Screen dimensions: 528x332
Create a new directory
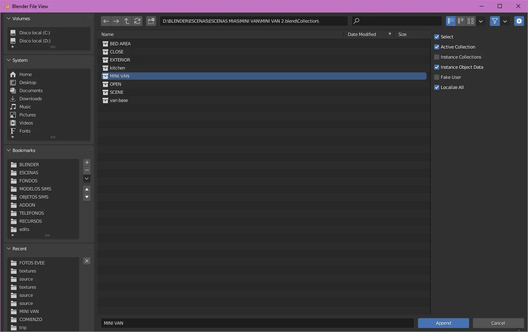click(151, 21)
